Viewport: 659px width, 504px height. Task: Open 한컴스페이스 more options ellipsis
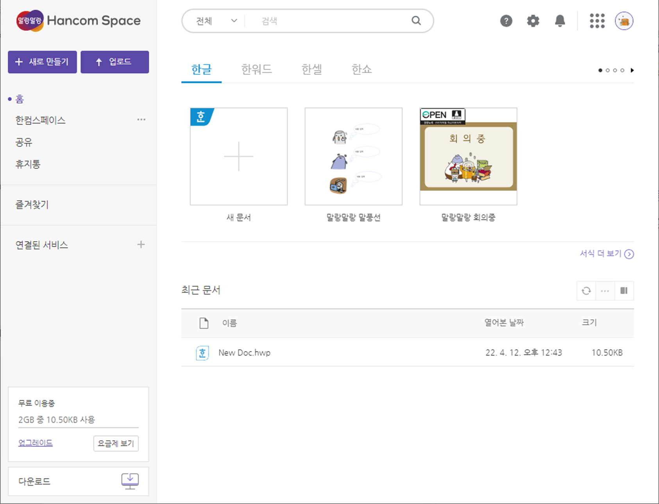(x=141, y=120)
